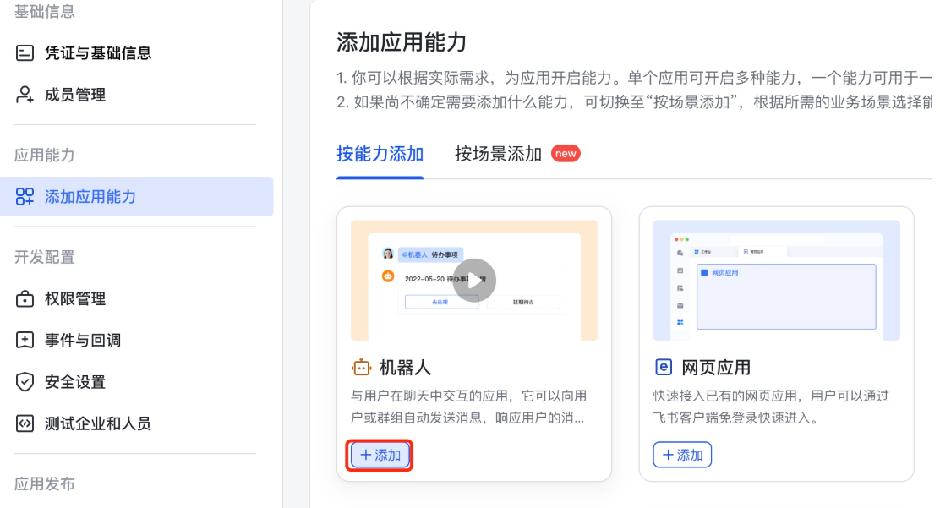Add the 机器人 capability
This screenshot has height=508, width=940.
tap(380, 456)
